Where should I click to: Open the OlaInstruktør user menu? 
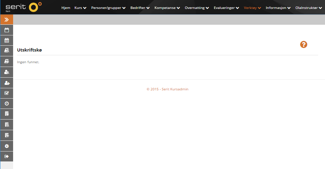coord(308,8)
